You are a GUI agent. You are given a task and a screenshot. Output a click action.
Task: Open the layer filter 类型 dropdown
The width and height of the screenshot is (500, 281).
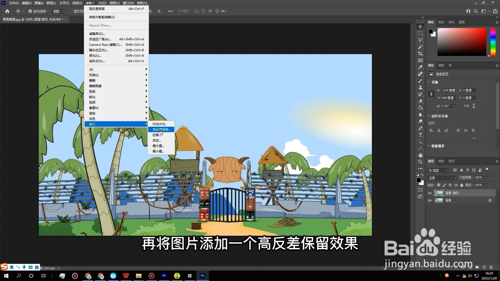click(438, 170)
